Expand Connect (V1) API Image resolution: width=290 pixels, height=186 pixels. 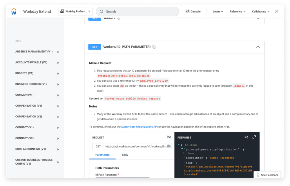pyautogui.click(x=58, y=128)
